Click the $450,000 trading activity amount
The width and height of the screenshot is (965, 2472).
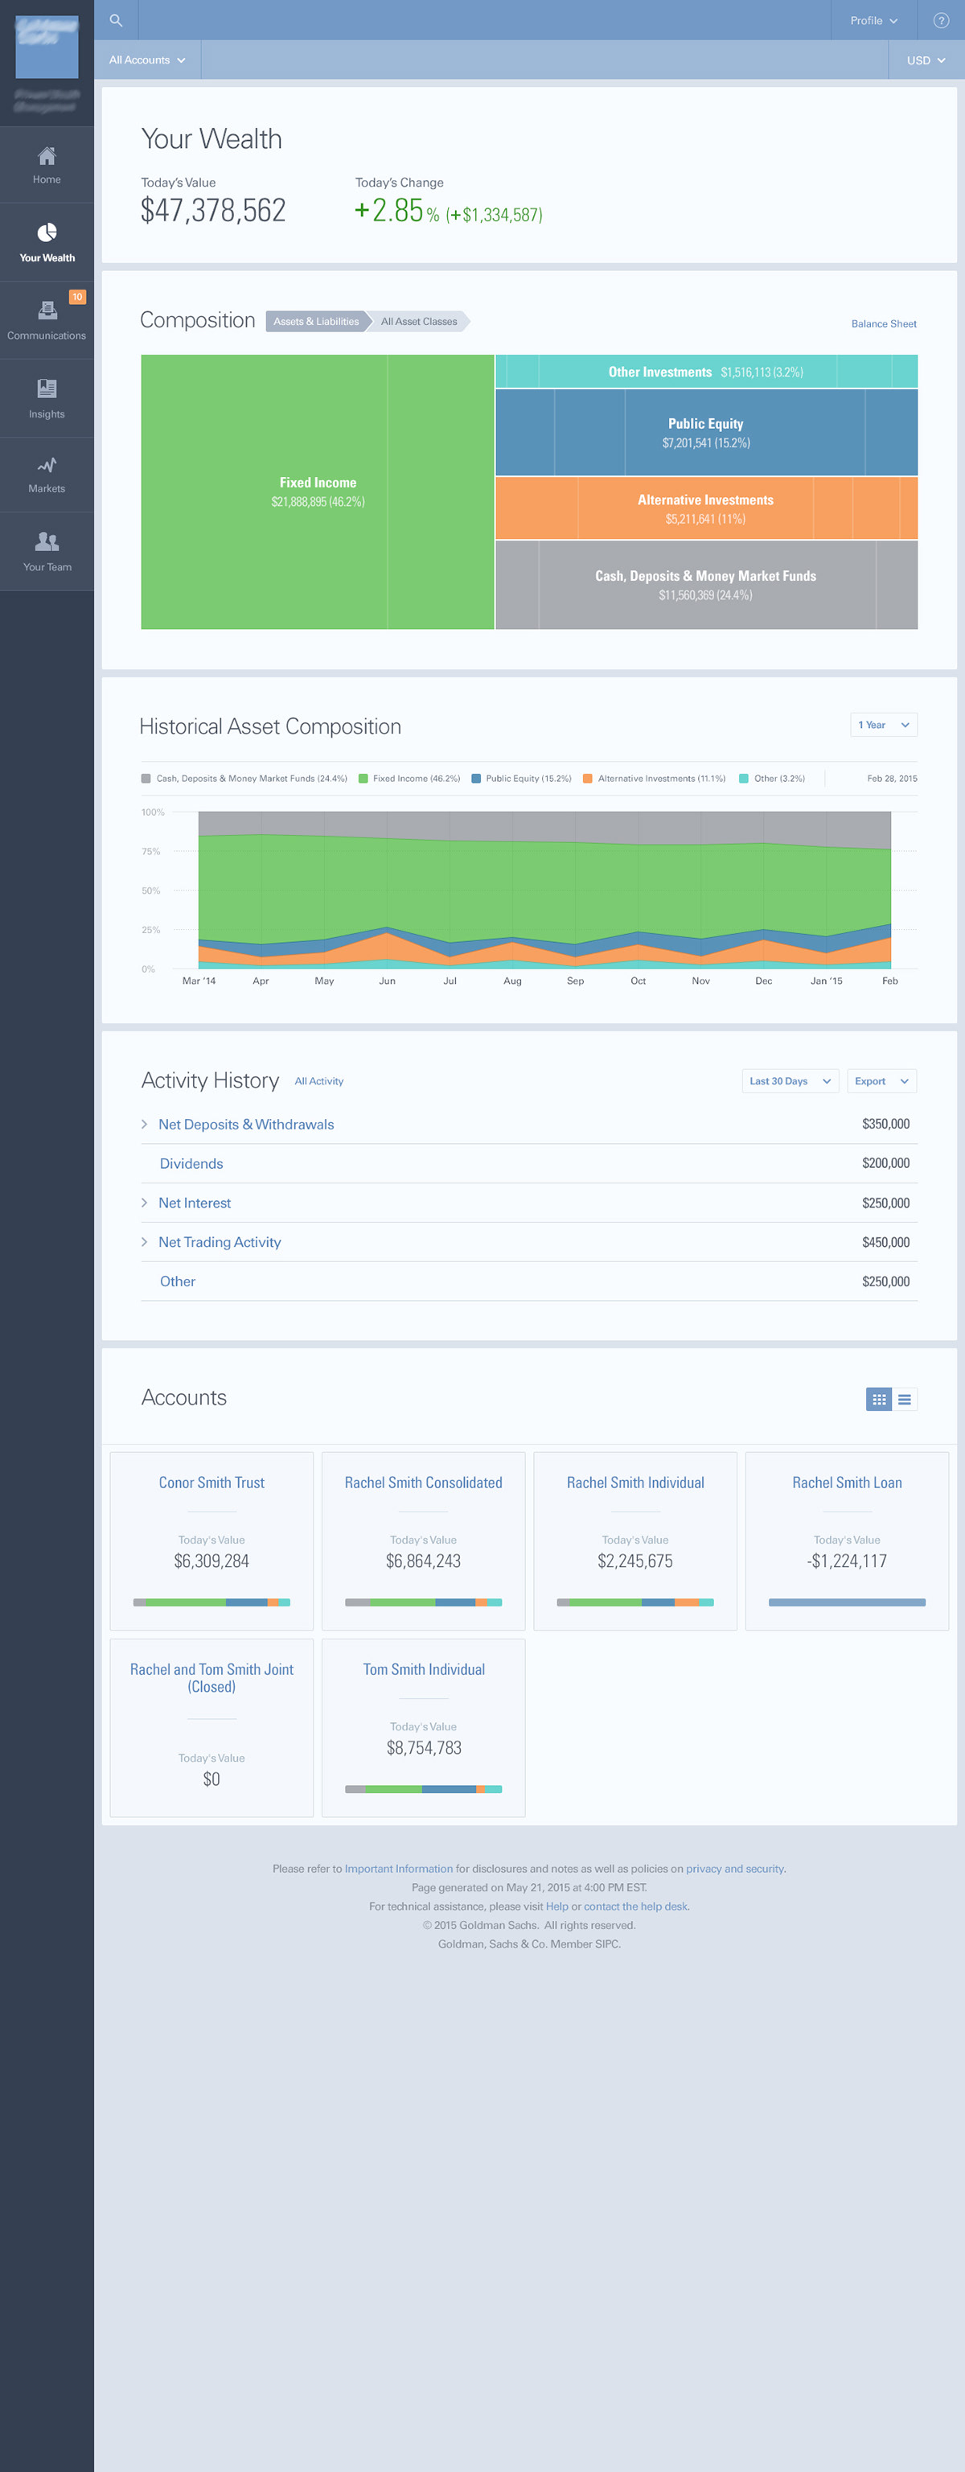(885, 1242)
